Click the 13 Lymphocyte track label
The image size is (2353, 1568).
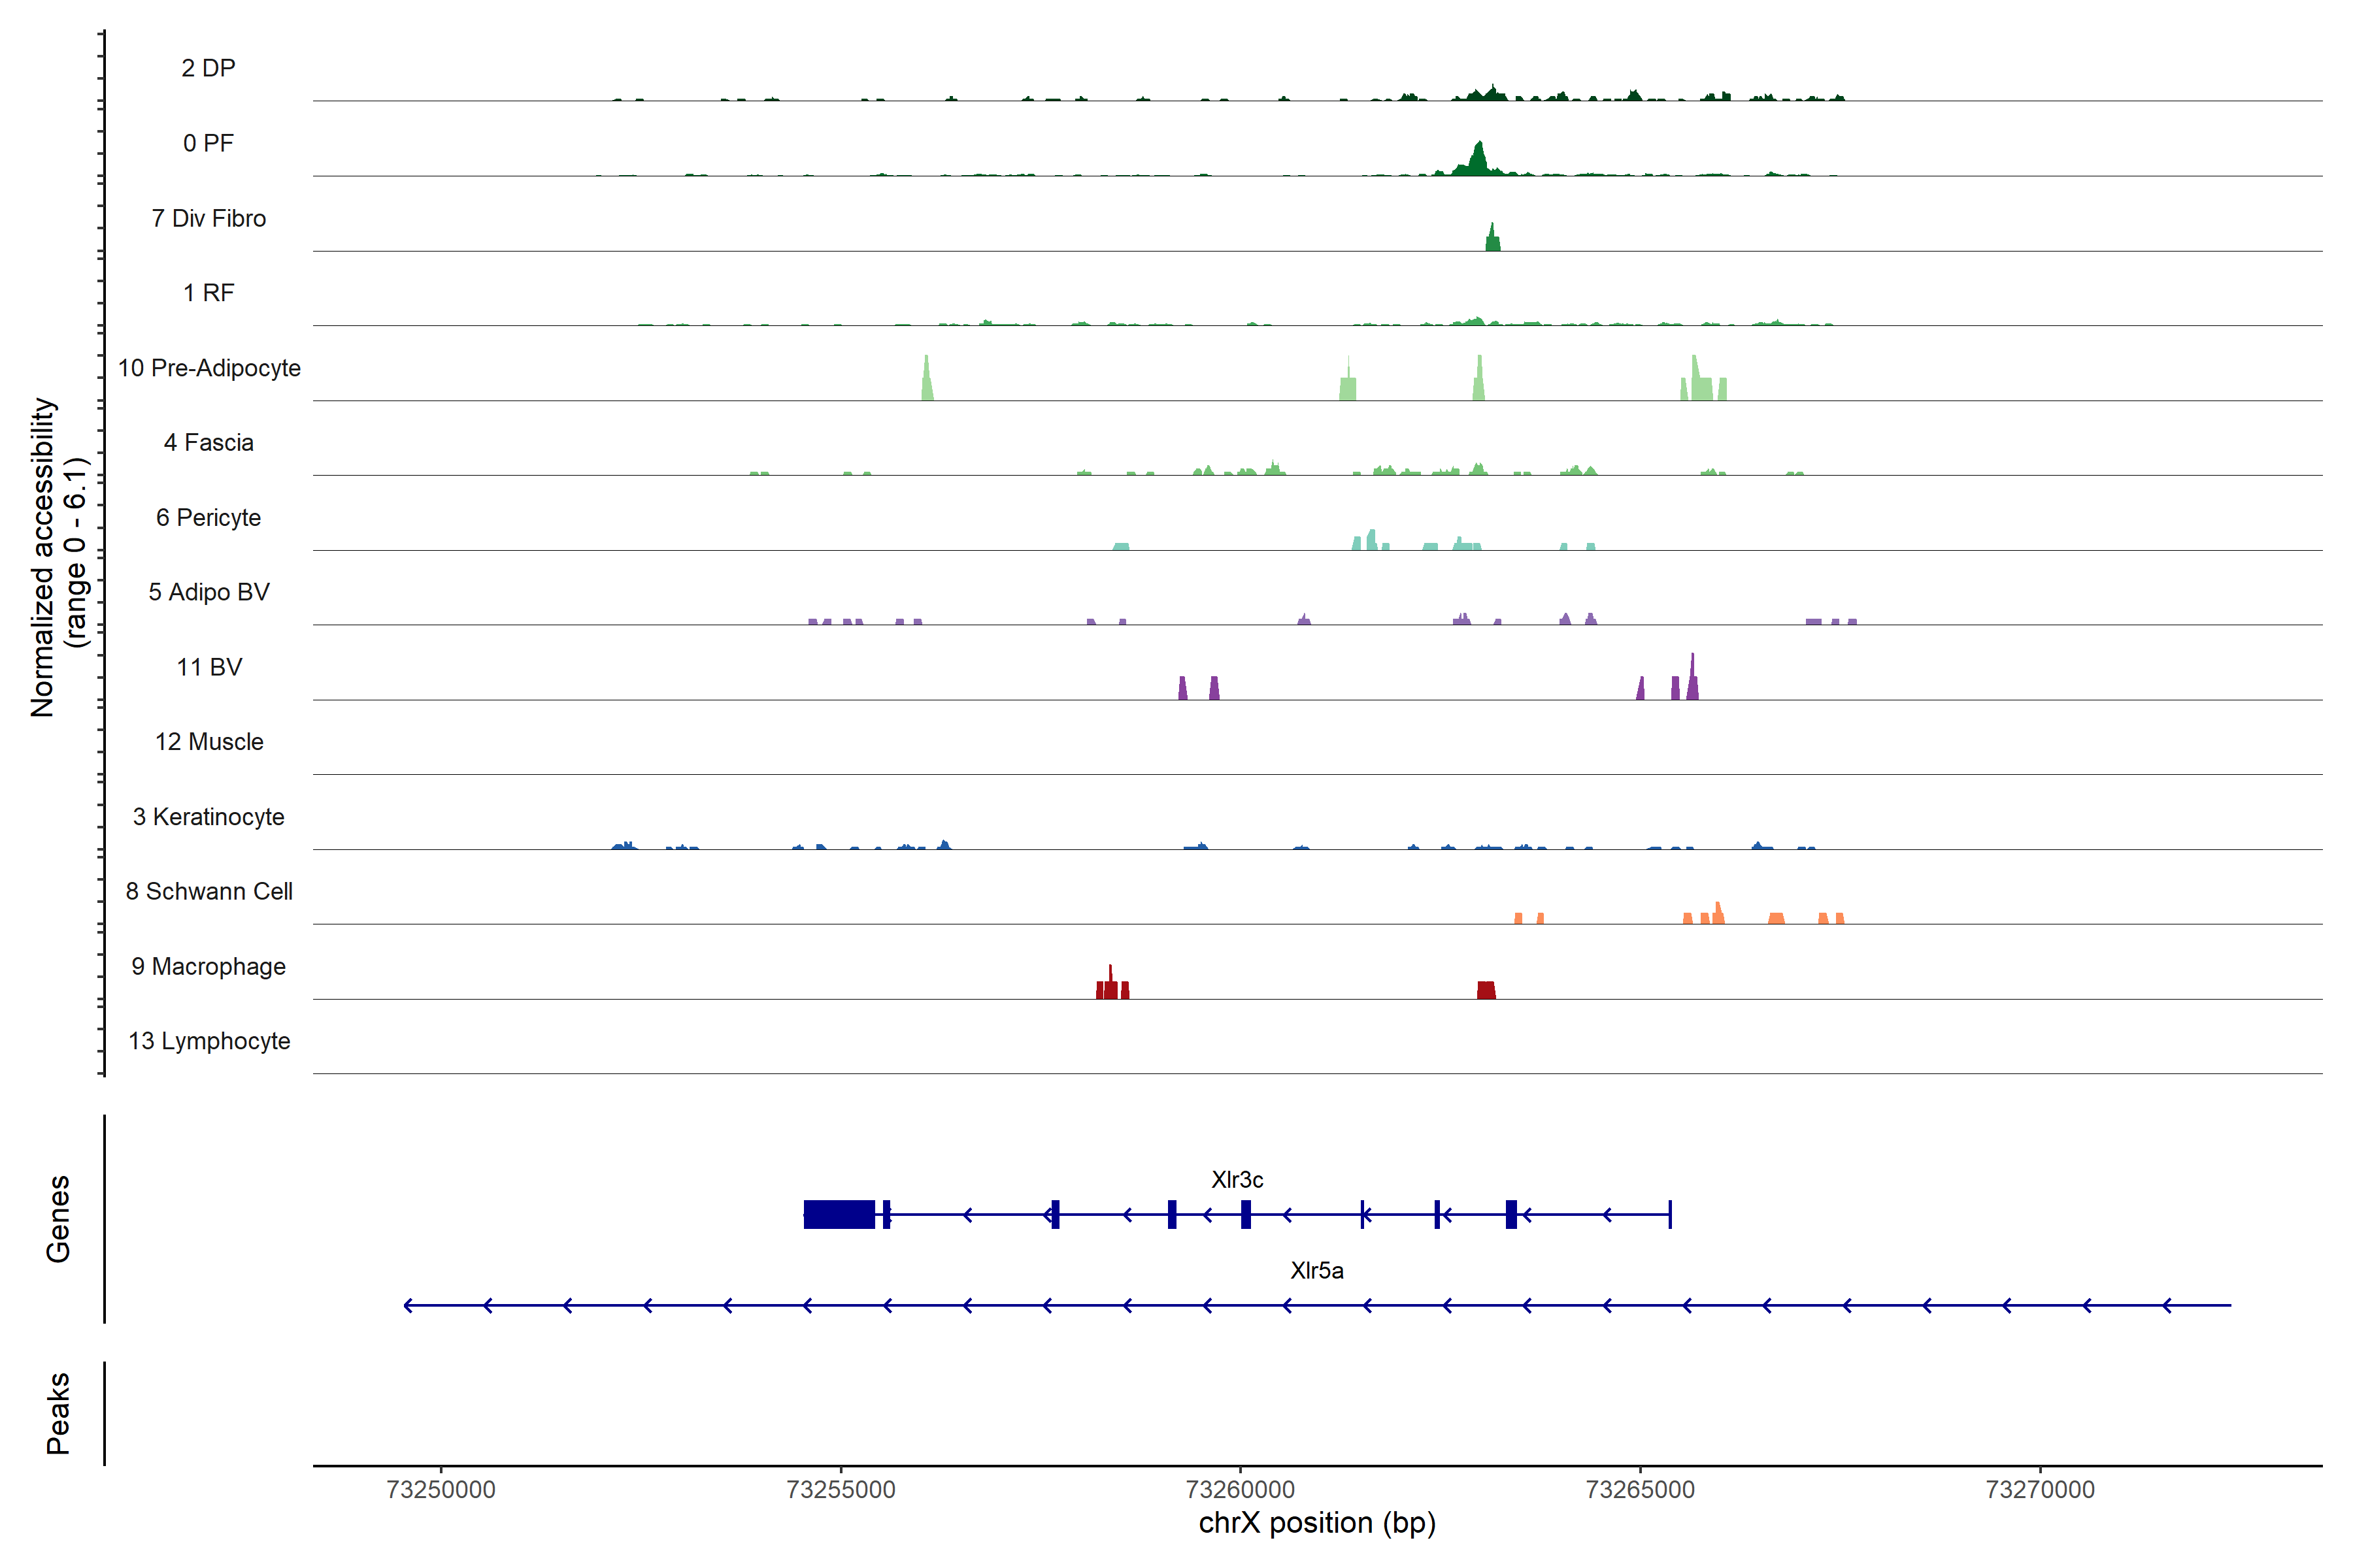tap(209, 1041)
